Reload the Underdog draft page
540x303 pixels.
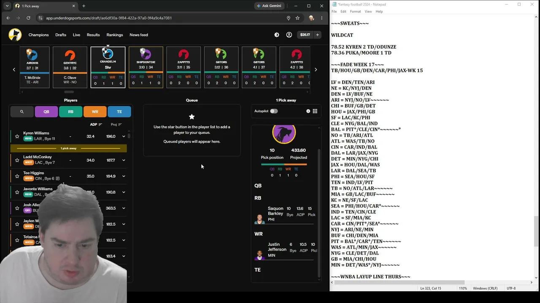coord(28,18)
